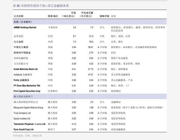Click business text '银行、保险、证券'
Screen dimensions: 180x140
click(120, 36)
